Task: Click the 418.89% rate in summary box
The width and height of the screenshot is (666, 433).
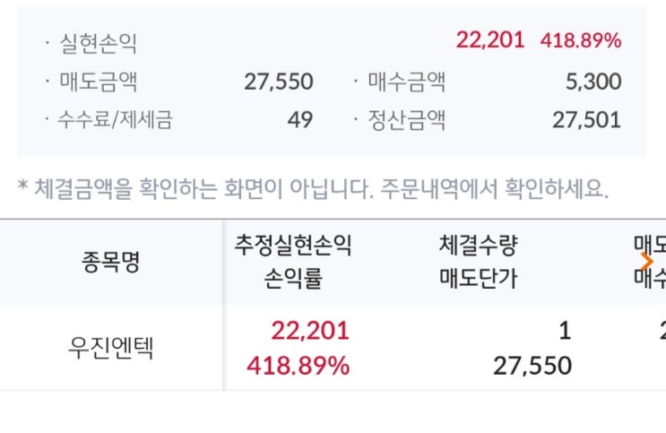Action: tap(581, 40)
